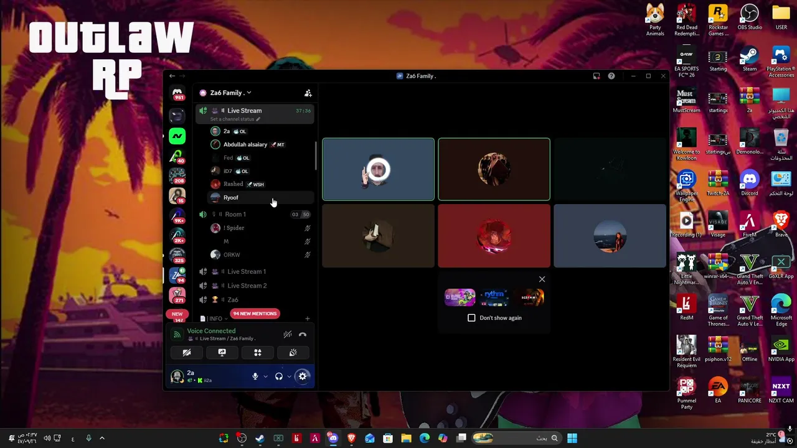The width and height of the screenshot is (797, 448).
Task: Select user Fed in voice list
Action: [x=260, y=158]
